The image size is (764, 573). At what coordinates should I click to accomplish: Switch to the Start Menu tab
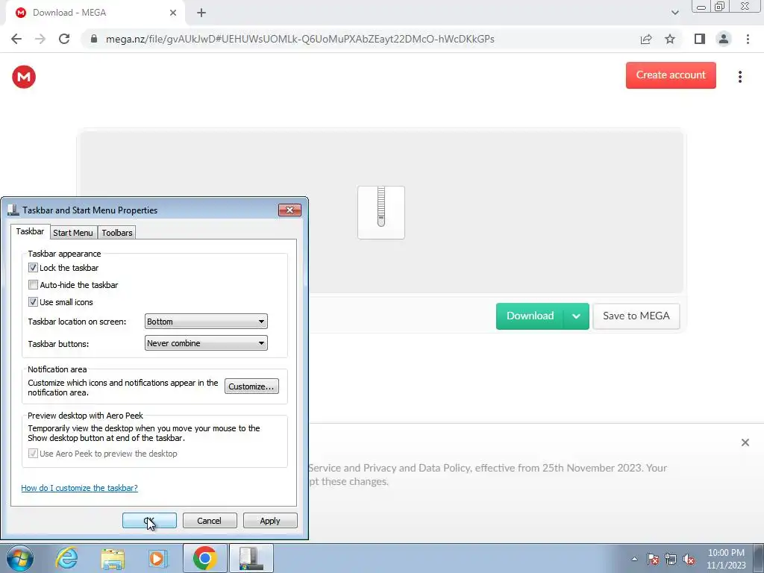coord(73,233)
